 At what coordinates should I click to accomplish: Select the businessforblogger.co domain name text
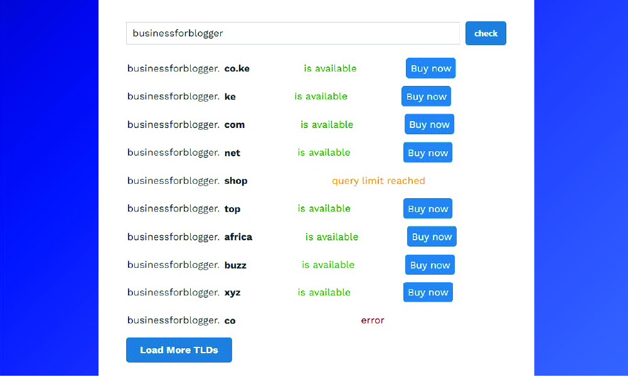point(180,320)
